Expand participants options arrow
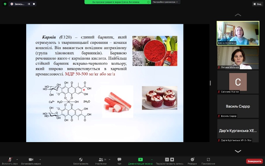The image size is (265, 166). tap(110, 160)
